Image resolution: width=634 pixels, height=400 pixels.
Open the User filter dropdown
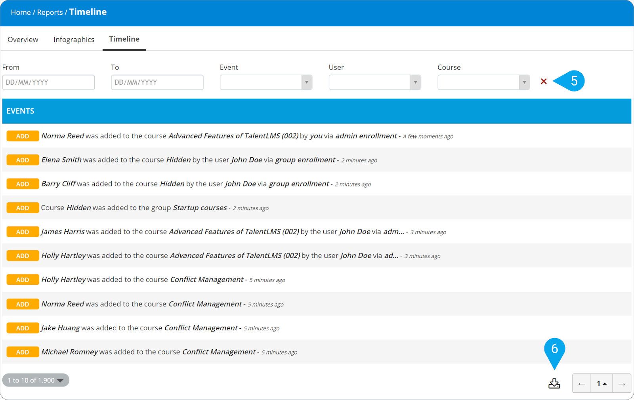[374, 82]
